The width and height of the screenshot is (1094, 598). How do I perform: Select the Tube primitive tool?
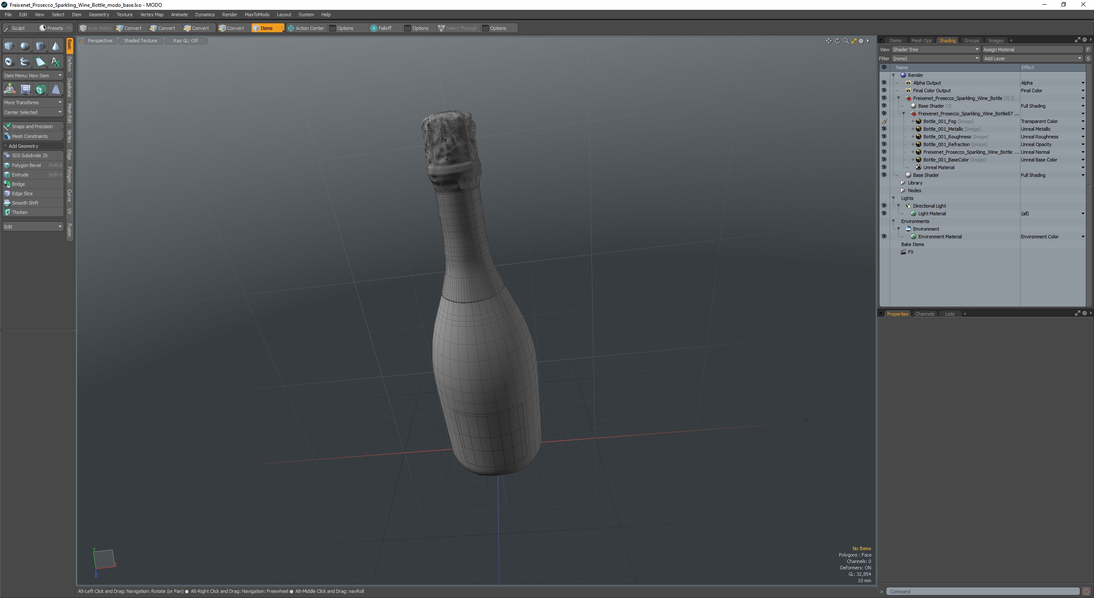tap(25, 62)
